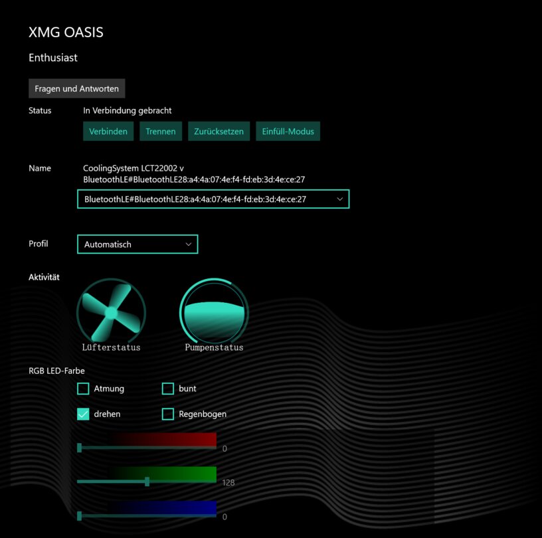Expand the BluetoothLE device dropdown
This screenshot has height=538, width=542.
pyautogui.click(x=213, y=199)
